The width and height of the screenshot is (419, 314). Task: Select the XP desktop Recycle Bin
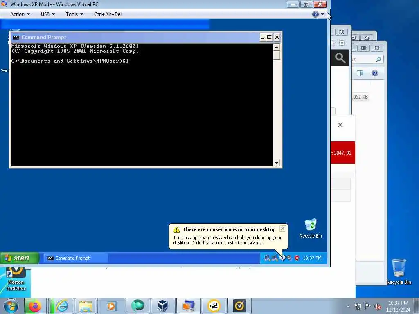click(x=311, y=229)
